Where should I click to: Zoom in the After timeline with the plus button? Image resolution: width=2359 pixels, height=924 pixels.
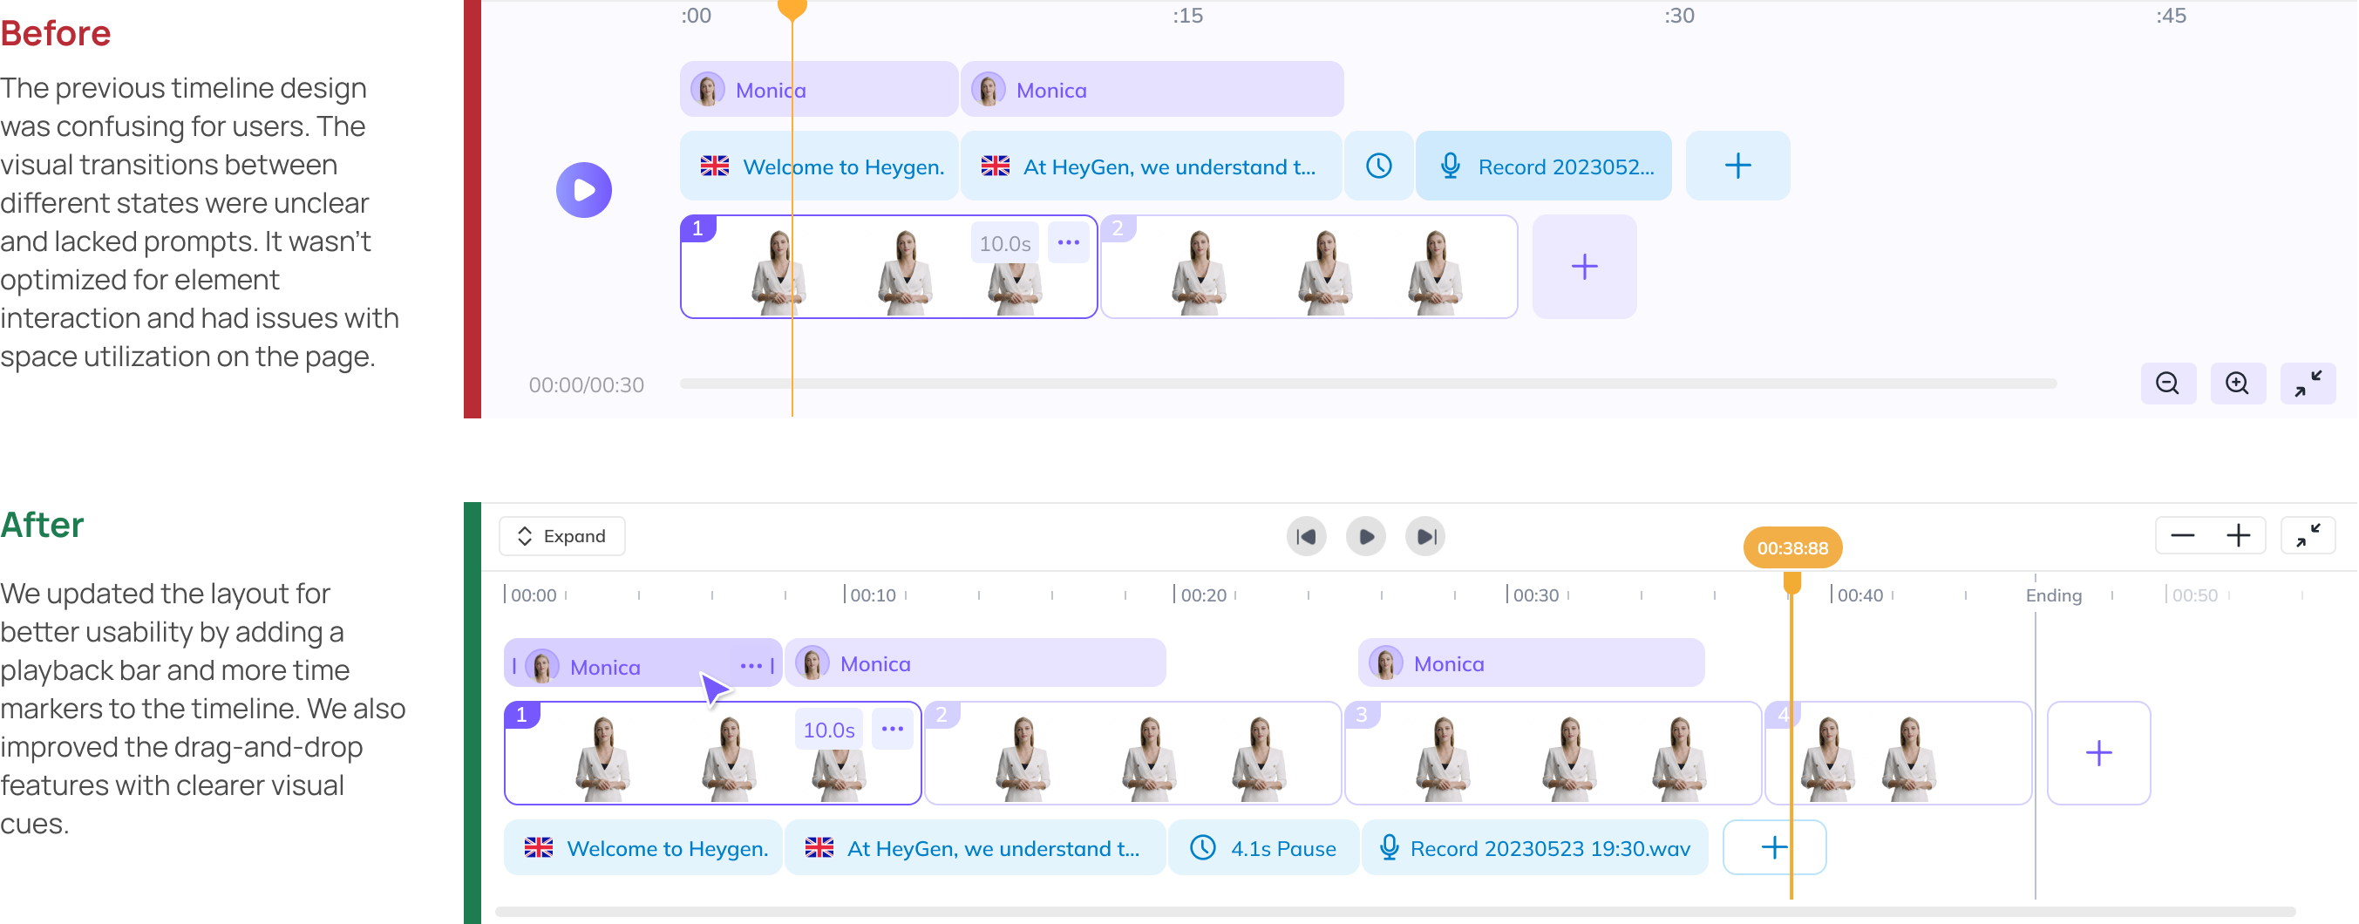2237,536
